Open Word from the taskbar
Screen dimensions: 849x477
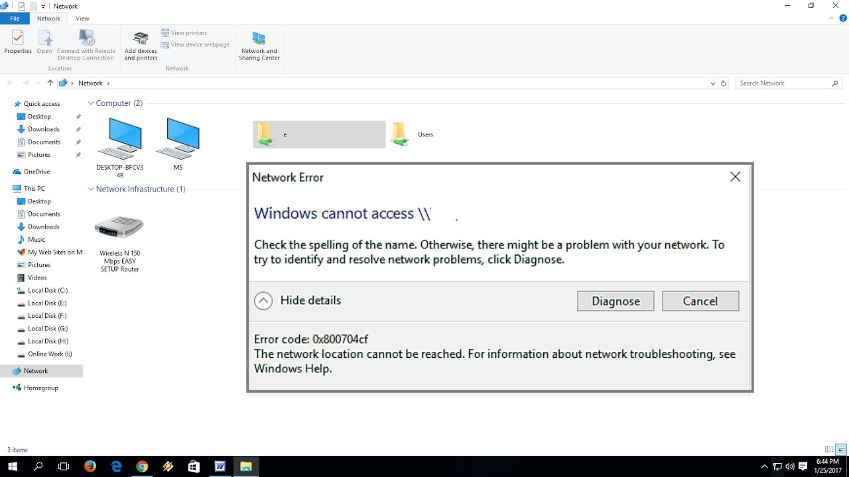coord(220,466)
